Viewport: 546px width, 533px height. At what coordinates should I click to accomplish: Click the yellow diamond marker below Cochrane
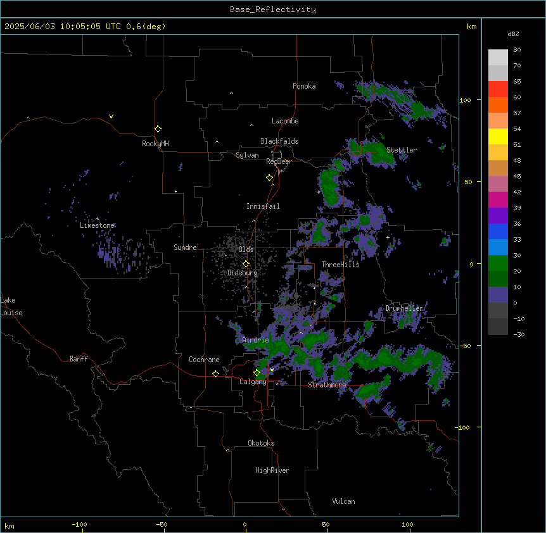(215, 373)
